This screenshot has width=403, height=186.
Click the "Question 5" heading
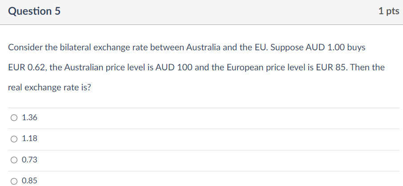[x=35, y=12]
